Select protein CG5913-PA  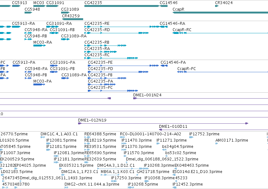tap(16, 66)
